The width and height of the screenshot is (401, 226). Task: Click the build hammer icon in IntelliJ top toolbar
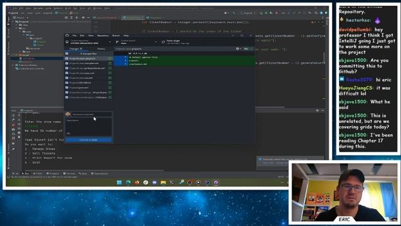[234, 13]
